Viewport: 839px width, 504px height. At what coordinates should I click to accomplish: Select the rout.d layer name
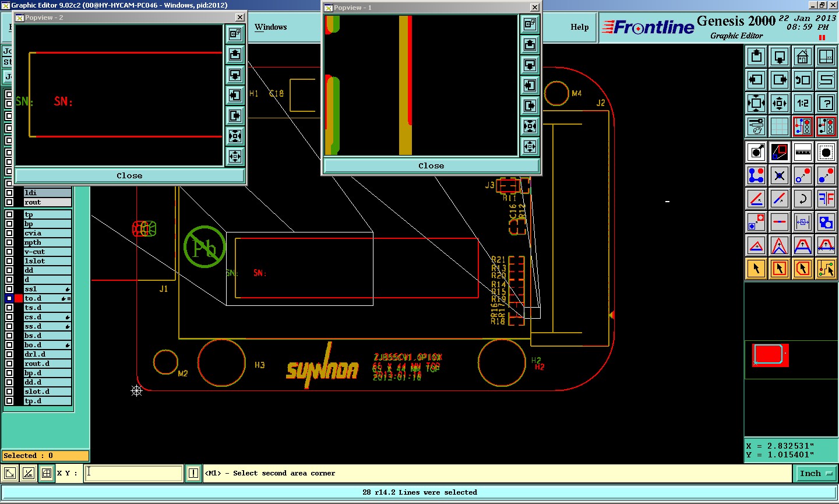[x=47, y=364]
